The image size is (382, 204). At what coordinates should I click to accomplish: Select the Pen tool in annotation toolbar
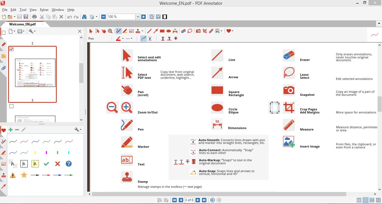[119, 31]
